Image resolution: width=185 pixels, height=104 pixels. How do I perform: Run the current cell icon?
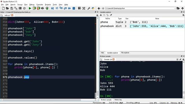(34, 8)
